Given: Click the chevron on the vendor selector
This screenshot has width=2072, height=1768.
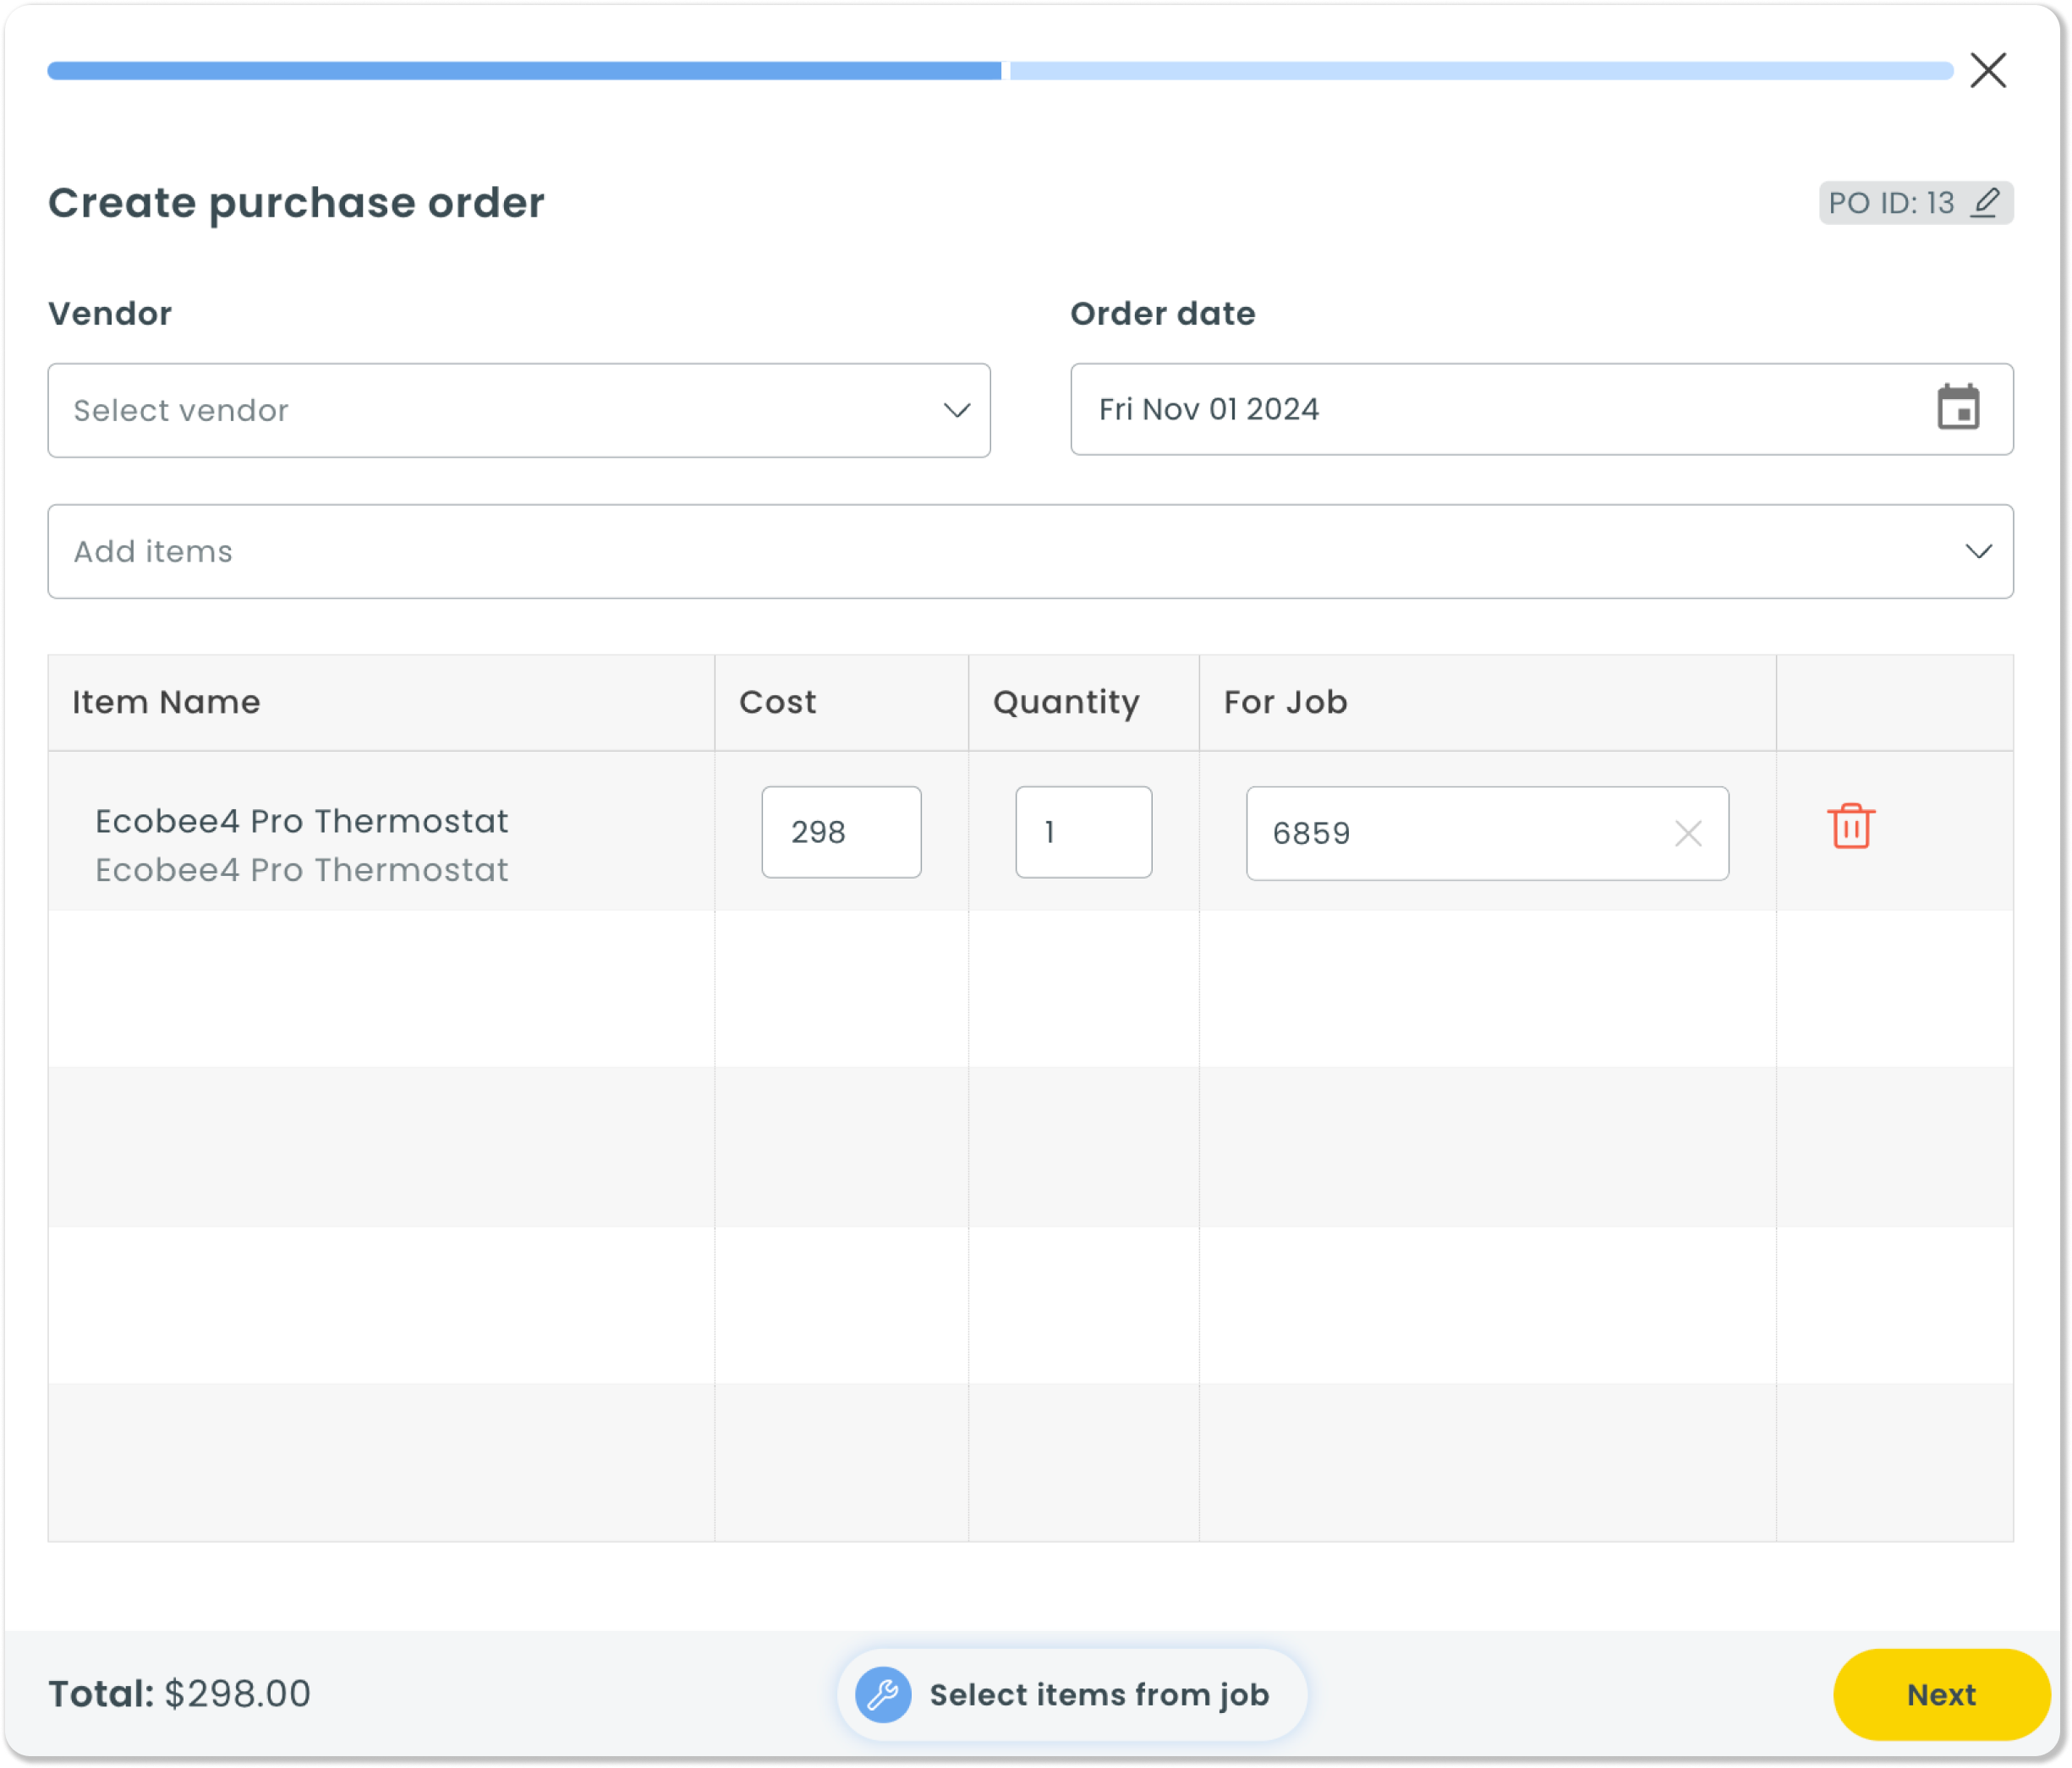Looking at the screenshot, I should point(957,410).
